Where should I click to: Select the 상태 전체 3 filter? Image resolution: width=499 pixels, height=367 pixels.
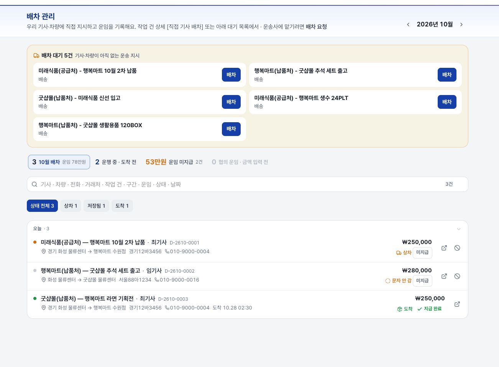(42, 206)
